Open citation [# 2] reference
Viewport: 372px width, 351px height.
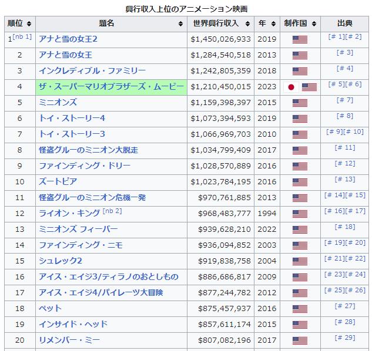(354, 37)
